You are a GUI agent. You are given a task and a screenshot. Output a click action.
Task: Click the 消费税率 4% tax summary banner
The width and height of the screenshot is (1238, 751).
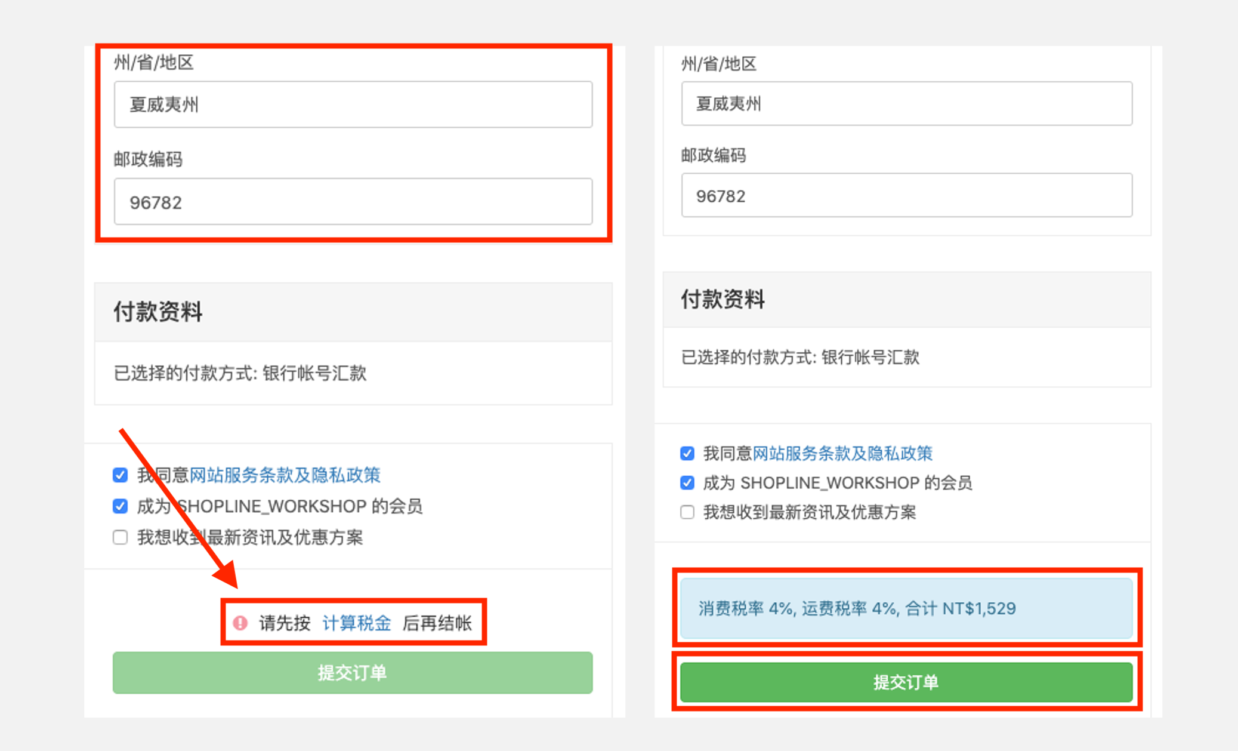click(x=906, y=608)
